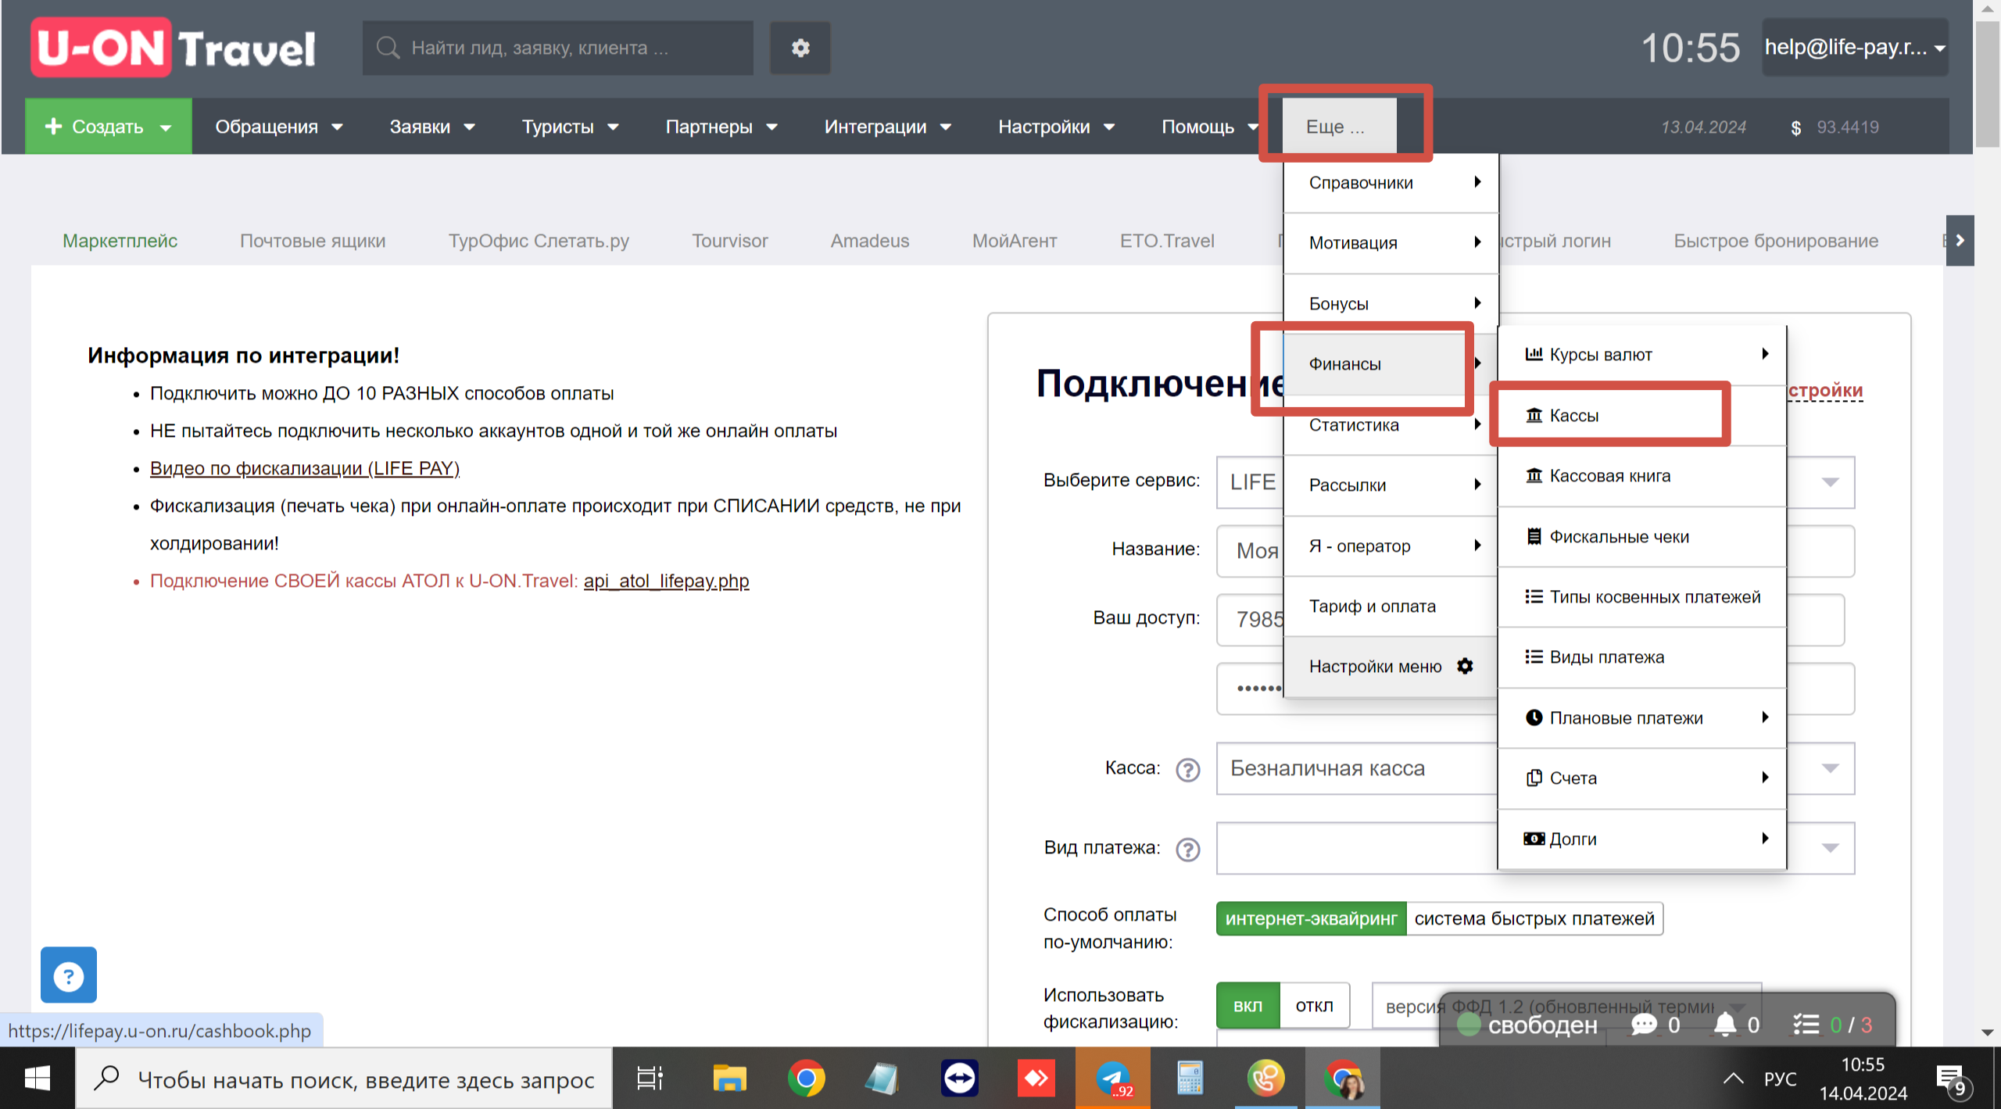Open Windows Start menu

tap(38, 1079)
